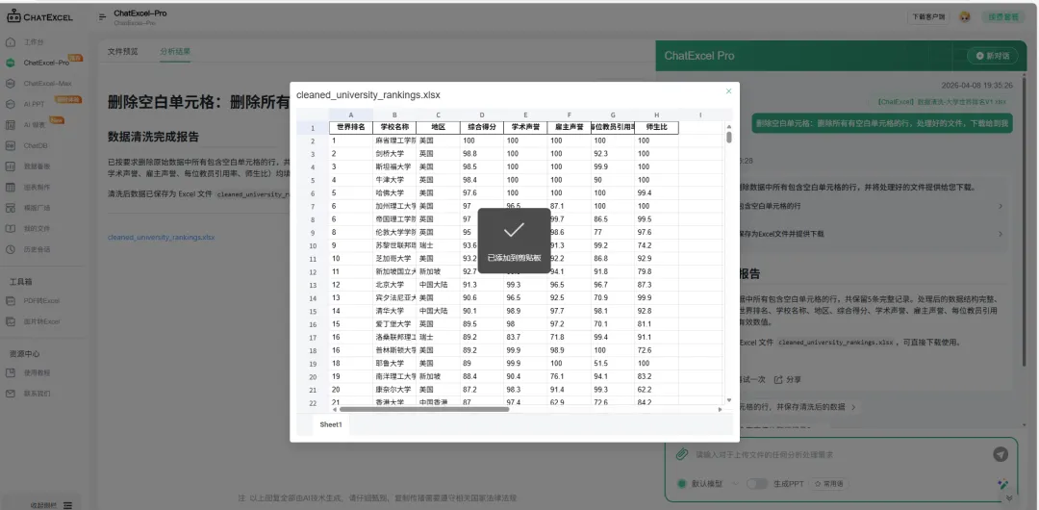The width and height of the screenshot is (1039, 510).
Task: Open 工作台 in the left sidebar
Action: click(x=34, y=42)
